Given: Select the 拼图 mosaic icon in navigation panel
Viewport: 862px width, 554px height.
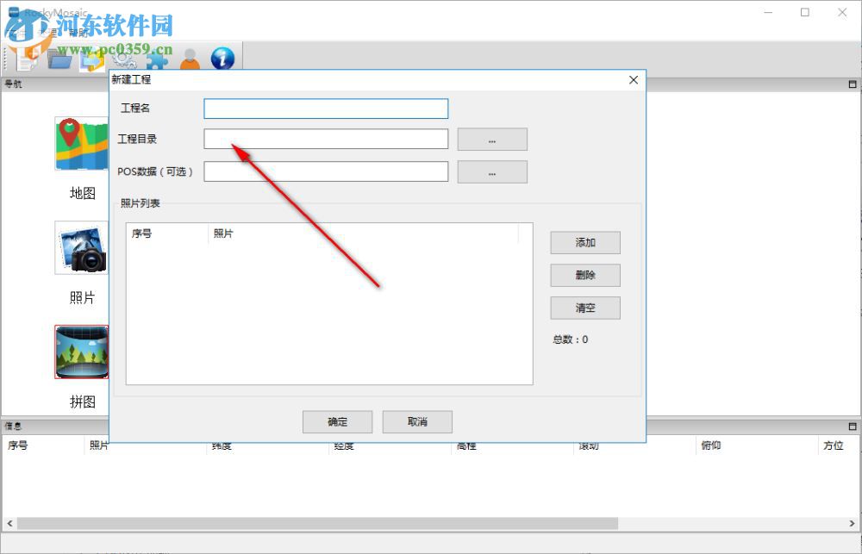Looking at the screenshot, I should (81, 351).
